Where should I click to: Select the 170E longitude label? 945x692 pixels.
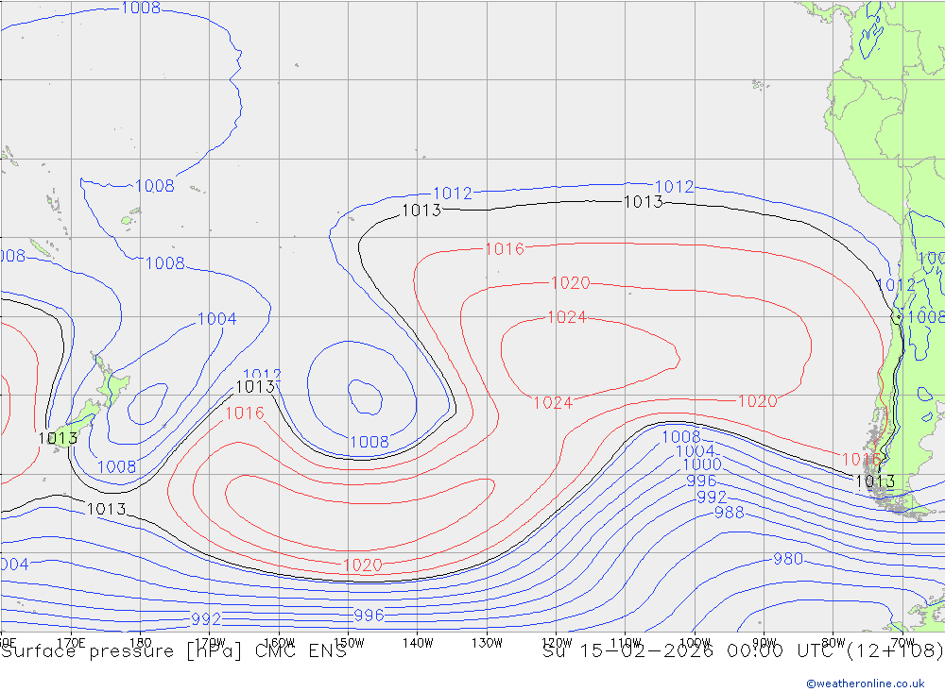(x=71, y=643)
